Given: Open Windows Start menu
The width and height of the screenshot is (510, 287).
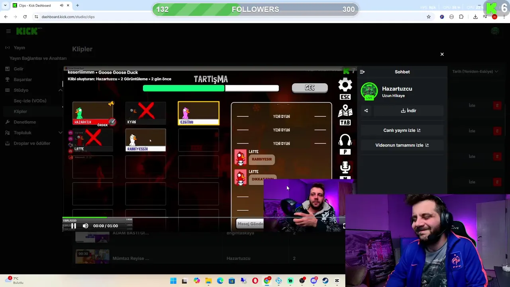Looking at the screenshot, I should pyautogui.click(x=173, y=281).
